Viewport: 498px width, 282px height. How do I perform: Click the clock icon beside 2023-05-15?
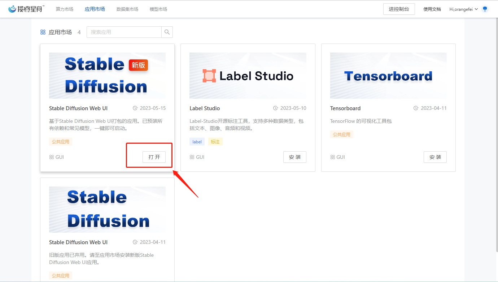click(x=136, y=108)
